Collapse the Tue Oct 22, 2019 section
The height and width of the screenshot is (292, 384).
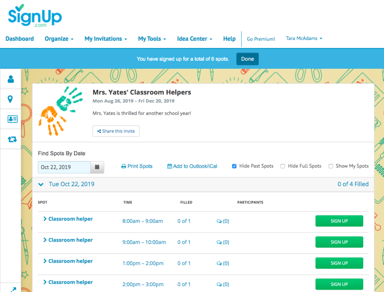[x=41, y=184]
